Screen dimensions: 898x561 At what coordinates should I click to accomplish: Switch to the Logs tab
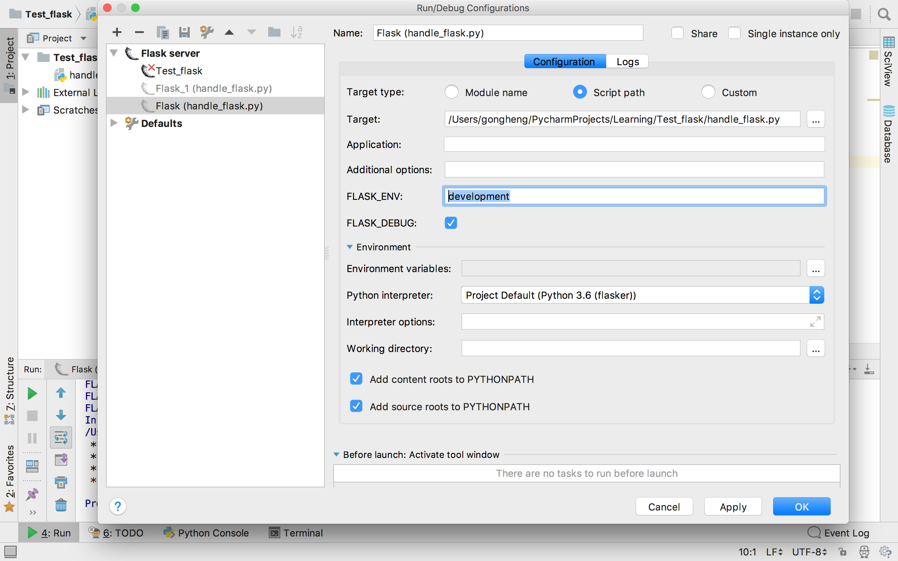click(628, 62)
